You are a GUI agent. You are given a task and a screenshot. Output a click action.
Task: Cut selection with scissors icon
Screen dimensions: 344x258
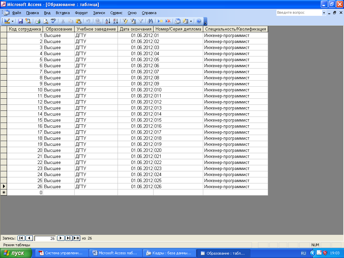(63, 21)
